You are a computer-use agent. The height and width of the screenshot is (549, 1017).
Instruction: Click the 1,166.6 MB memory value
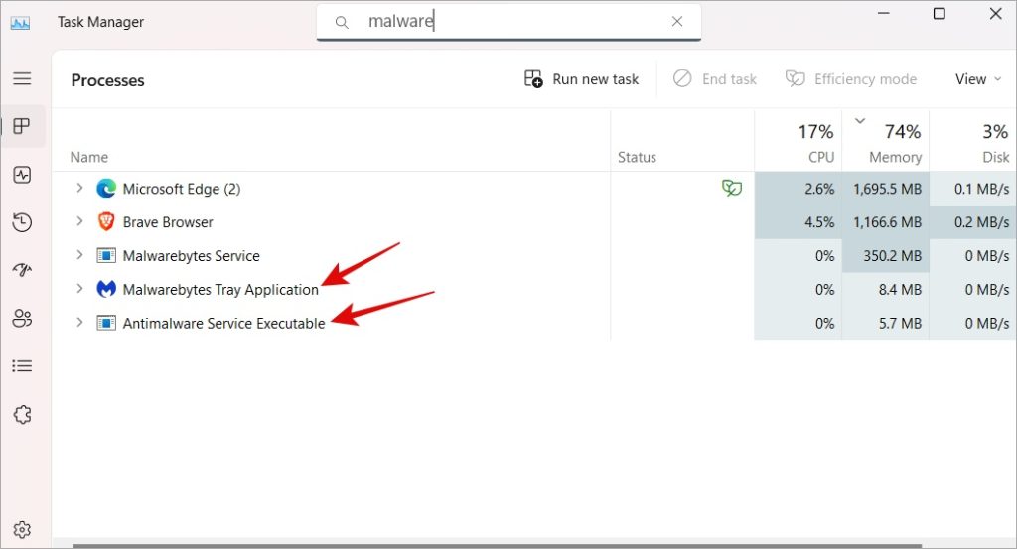[x=887, y=222]
